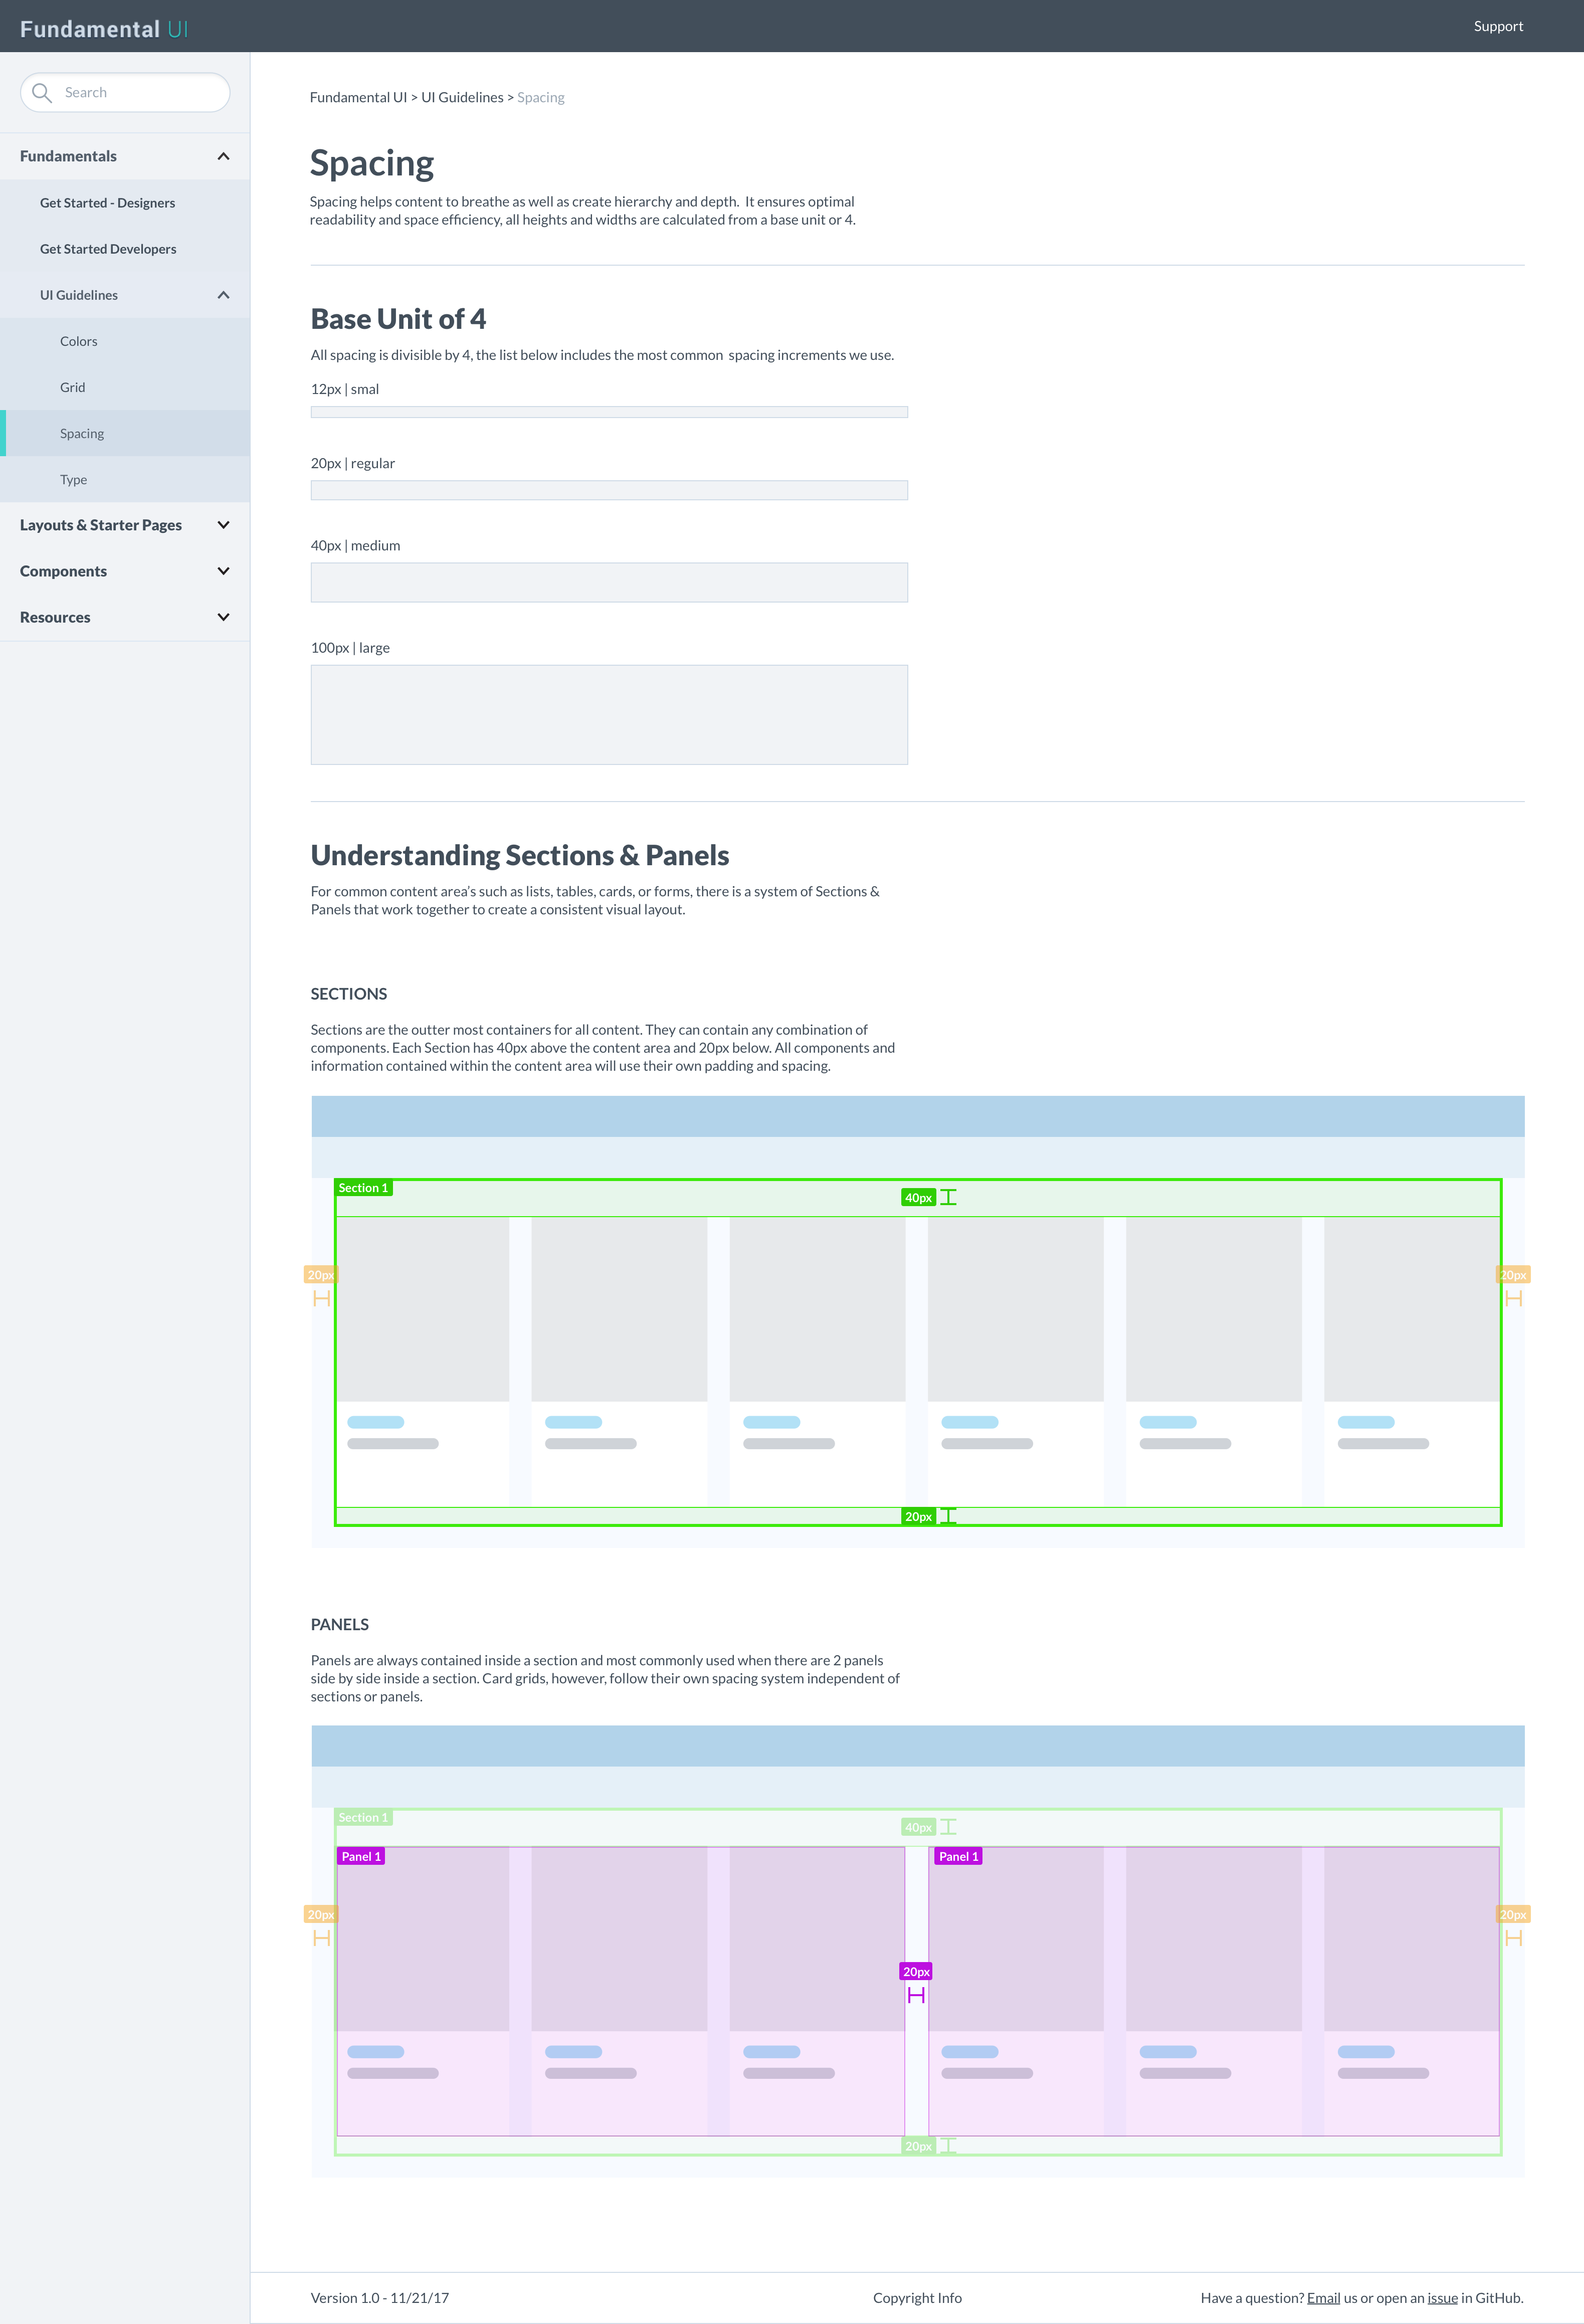Viewport: 1584px width, 2324px height.
Task: Click the issue link for GitHub
Action: point(1442,2298)
